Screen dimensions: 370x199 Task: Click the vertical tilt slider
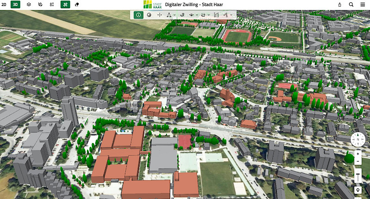coord(358,175)
